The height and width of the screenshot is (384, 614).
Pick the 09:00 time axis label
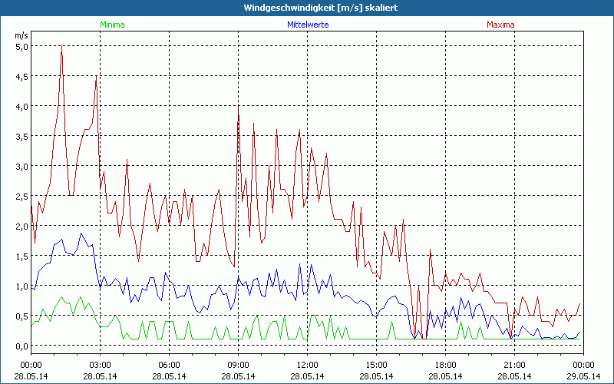point(238,365)
